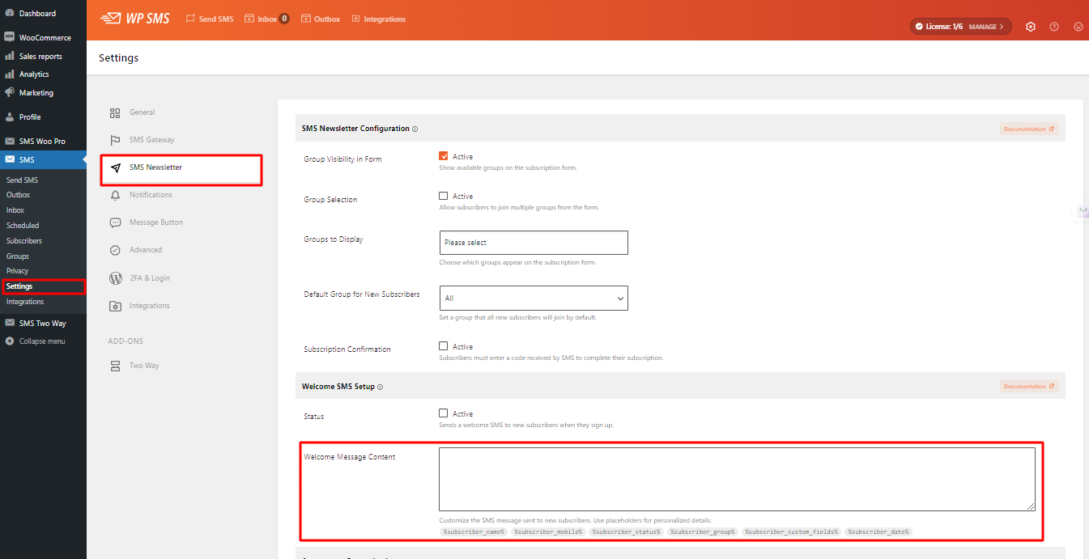Select the Two Way add-on icon
Image resolution: width=1089 pixels, height=559 pixels.
click(115, 366)
